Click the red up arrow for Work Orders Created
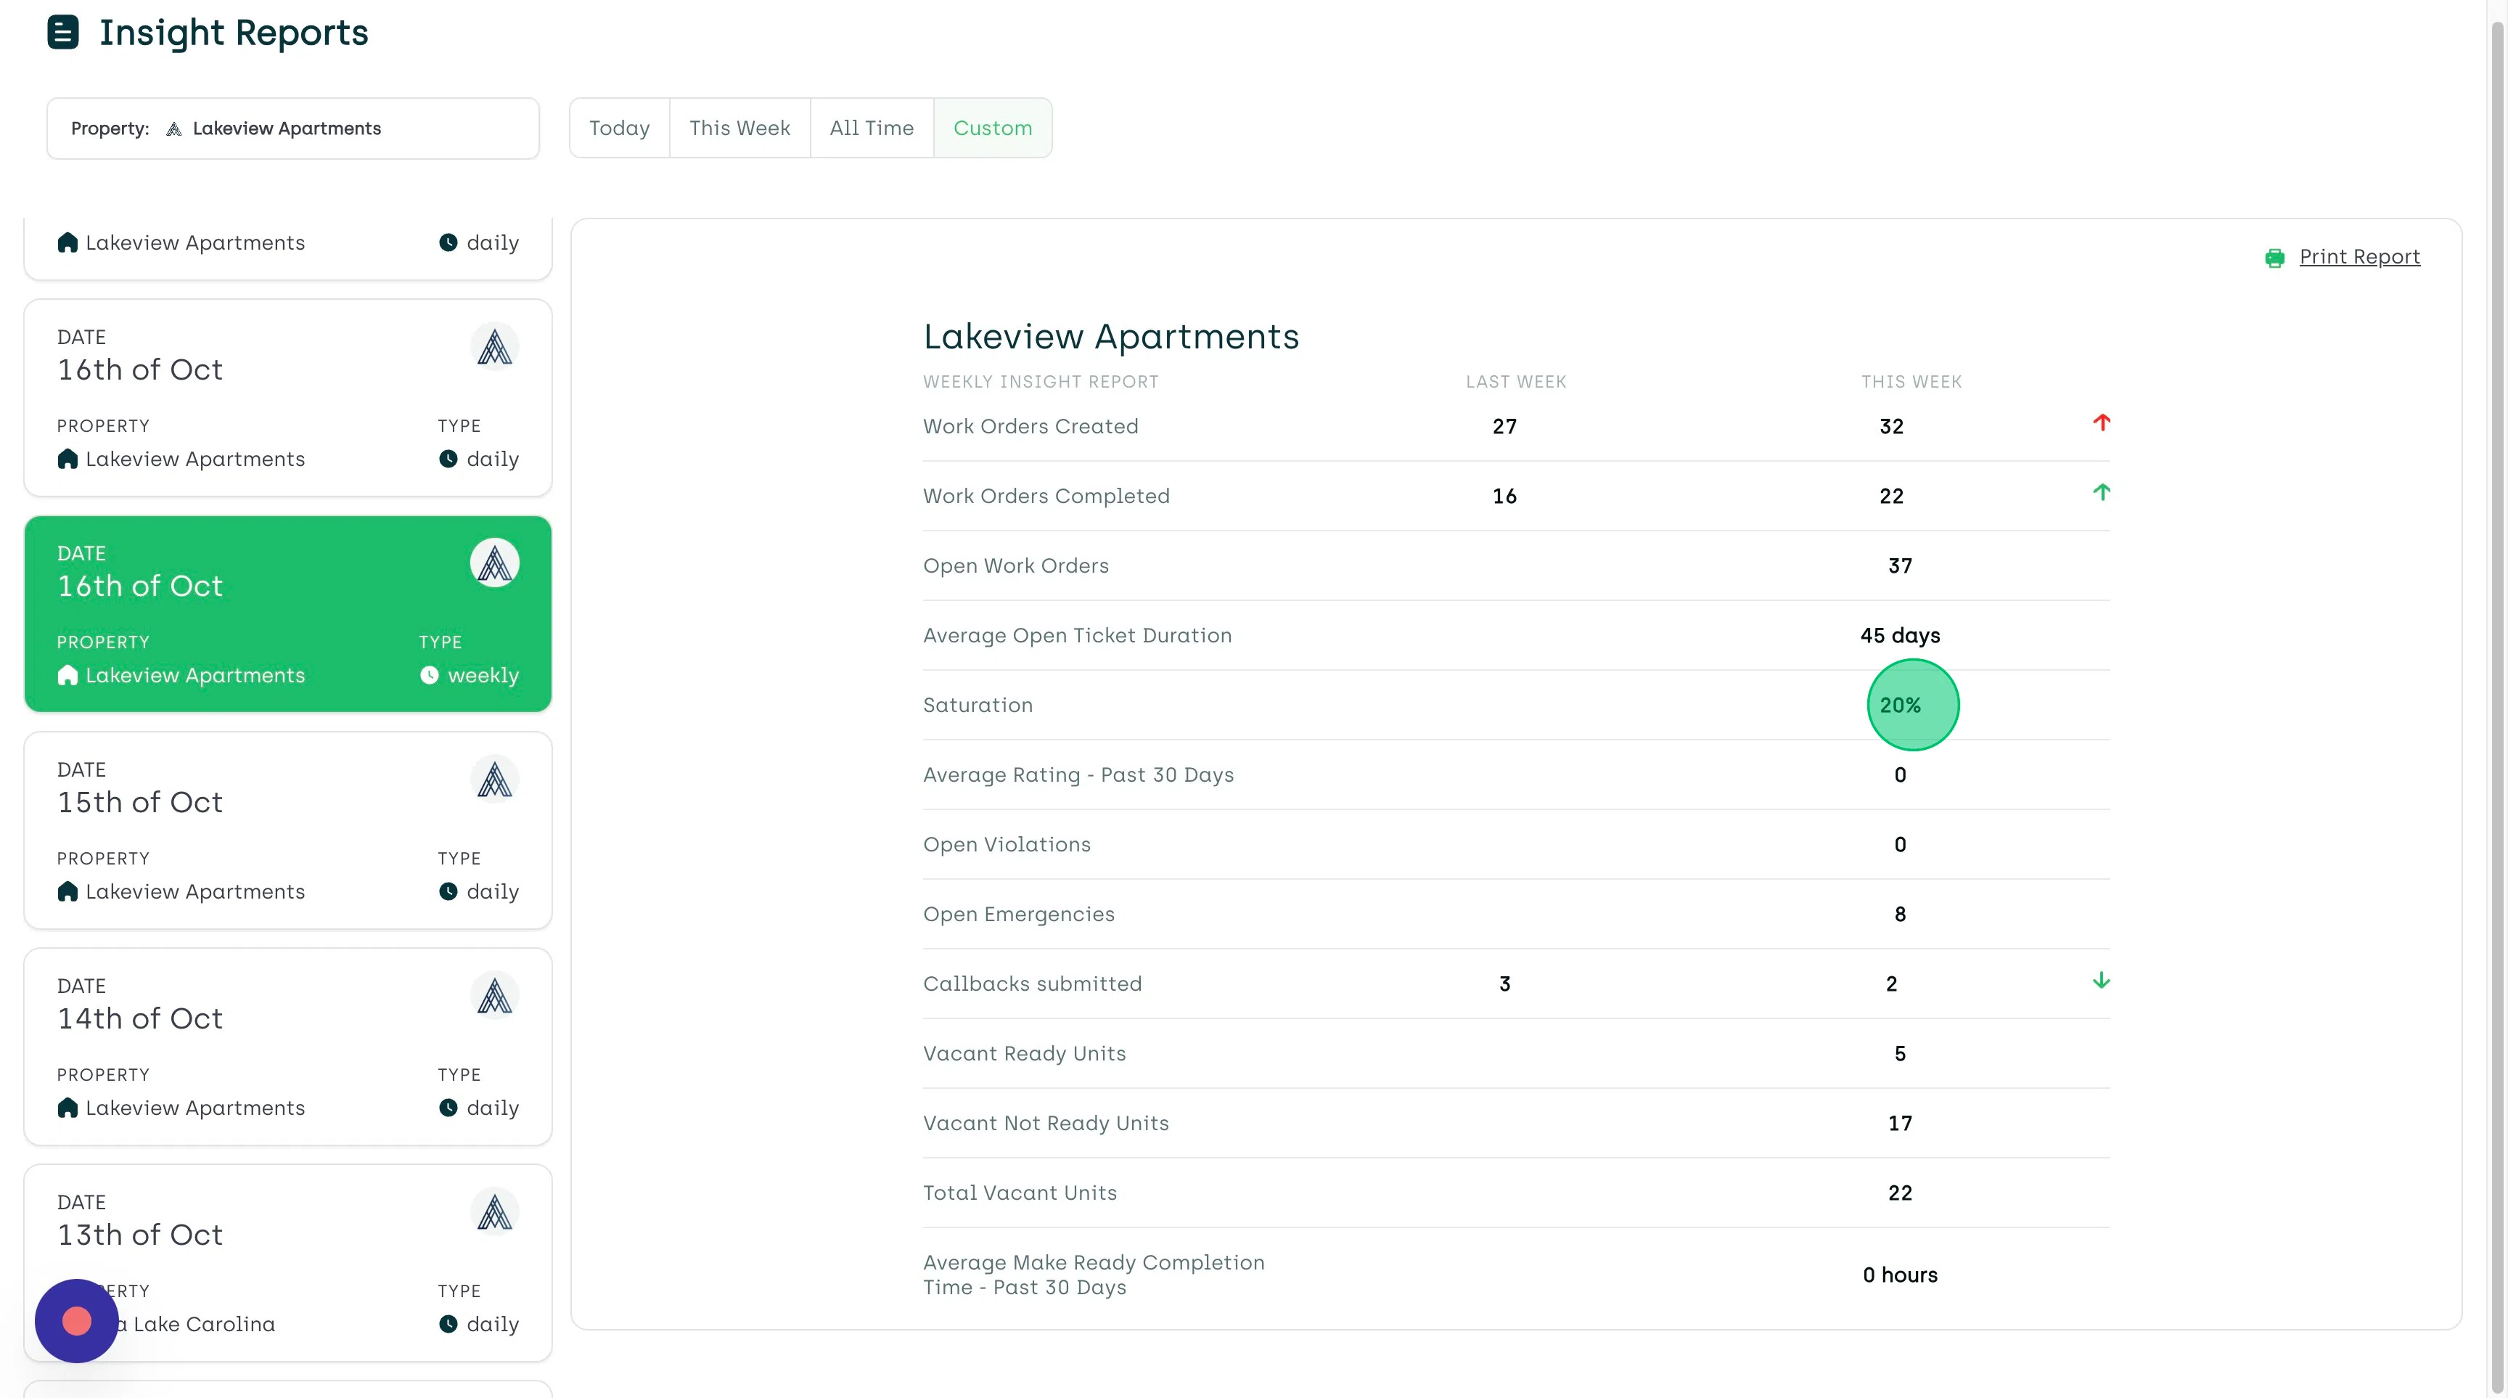Screen dimensions: 2508x1398 coord(2101,422)
